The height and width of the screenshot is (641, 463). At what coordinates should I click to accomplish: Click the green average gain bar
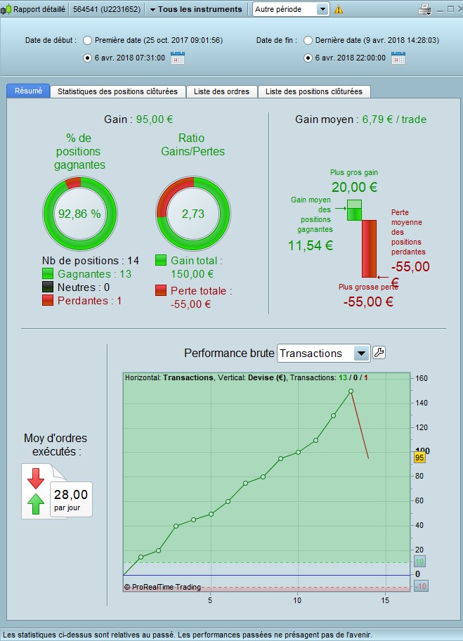pos(354,214)
